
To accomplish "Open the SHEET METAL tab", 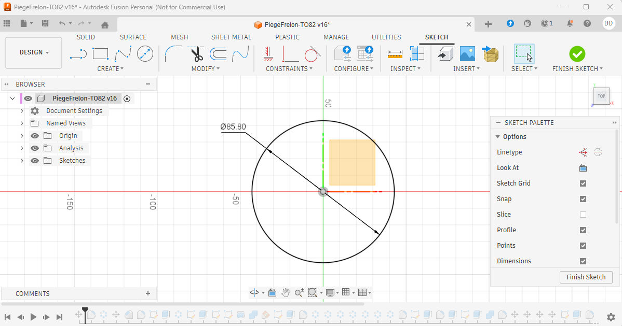I will point(231,37).
